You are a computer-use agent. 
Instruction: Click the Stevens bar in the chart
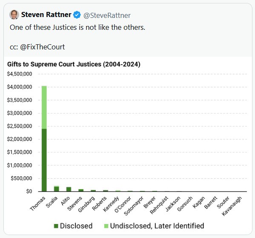81,190
